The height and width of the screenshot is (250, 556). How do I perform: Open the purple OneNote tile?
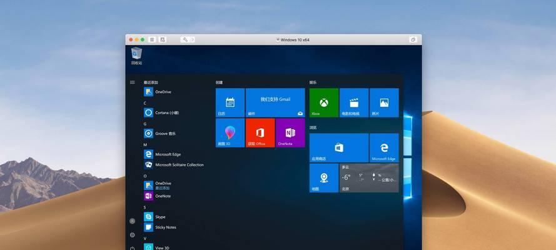click(x=290, y=132)
